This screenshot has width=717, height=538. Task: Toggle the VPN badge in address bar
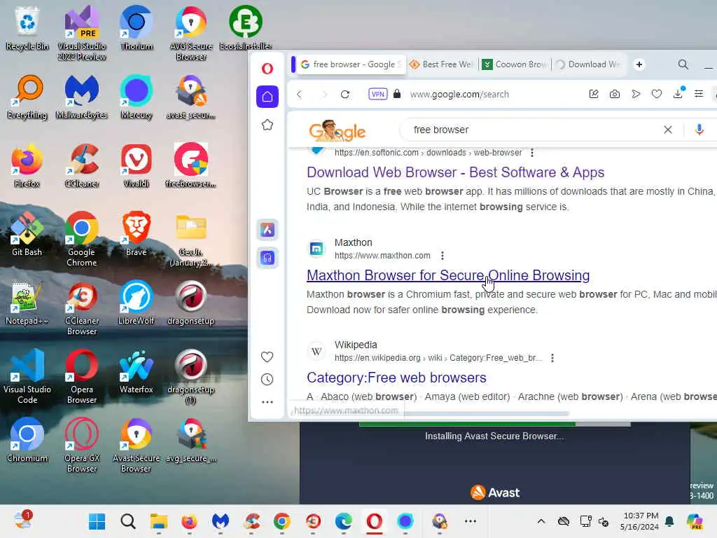pyautogui.click(x=377, y=95)
